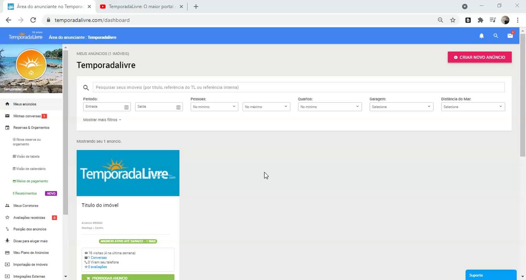Click the calendar icon in the Entrada field
526x280 pixels.
(127, 107)
